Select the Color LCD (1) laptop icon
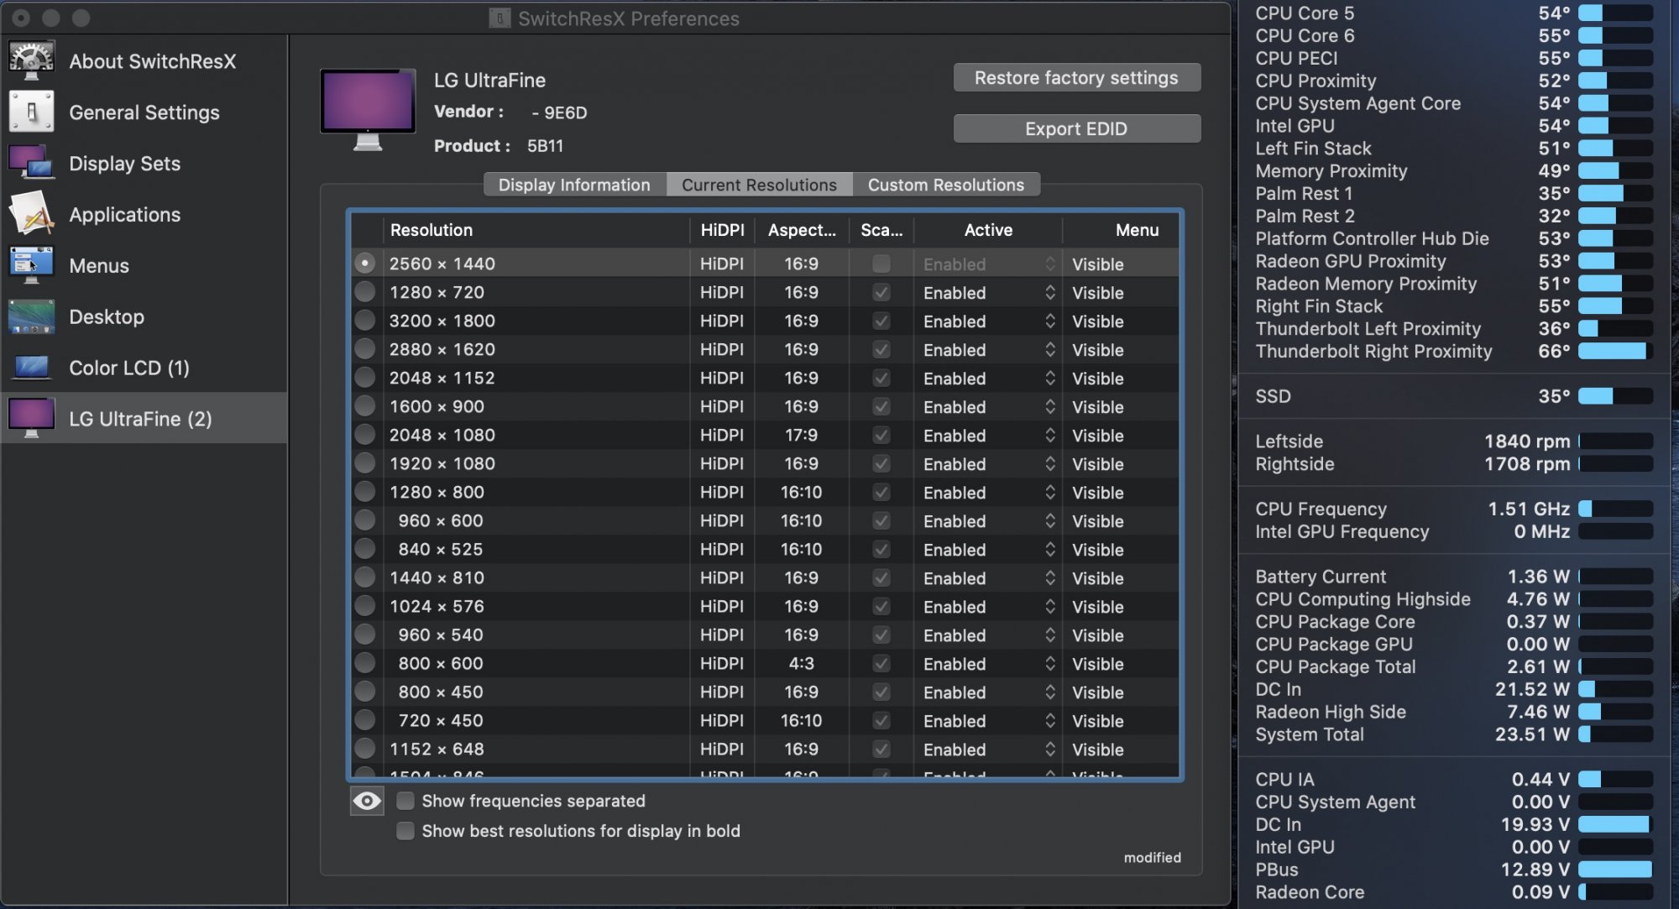 pos(31,368)
